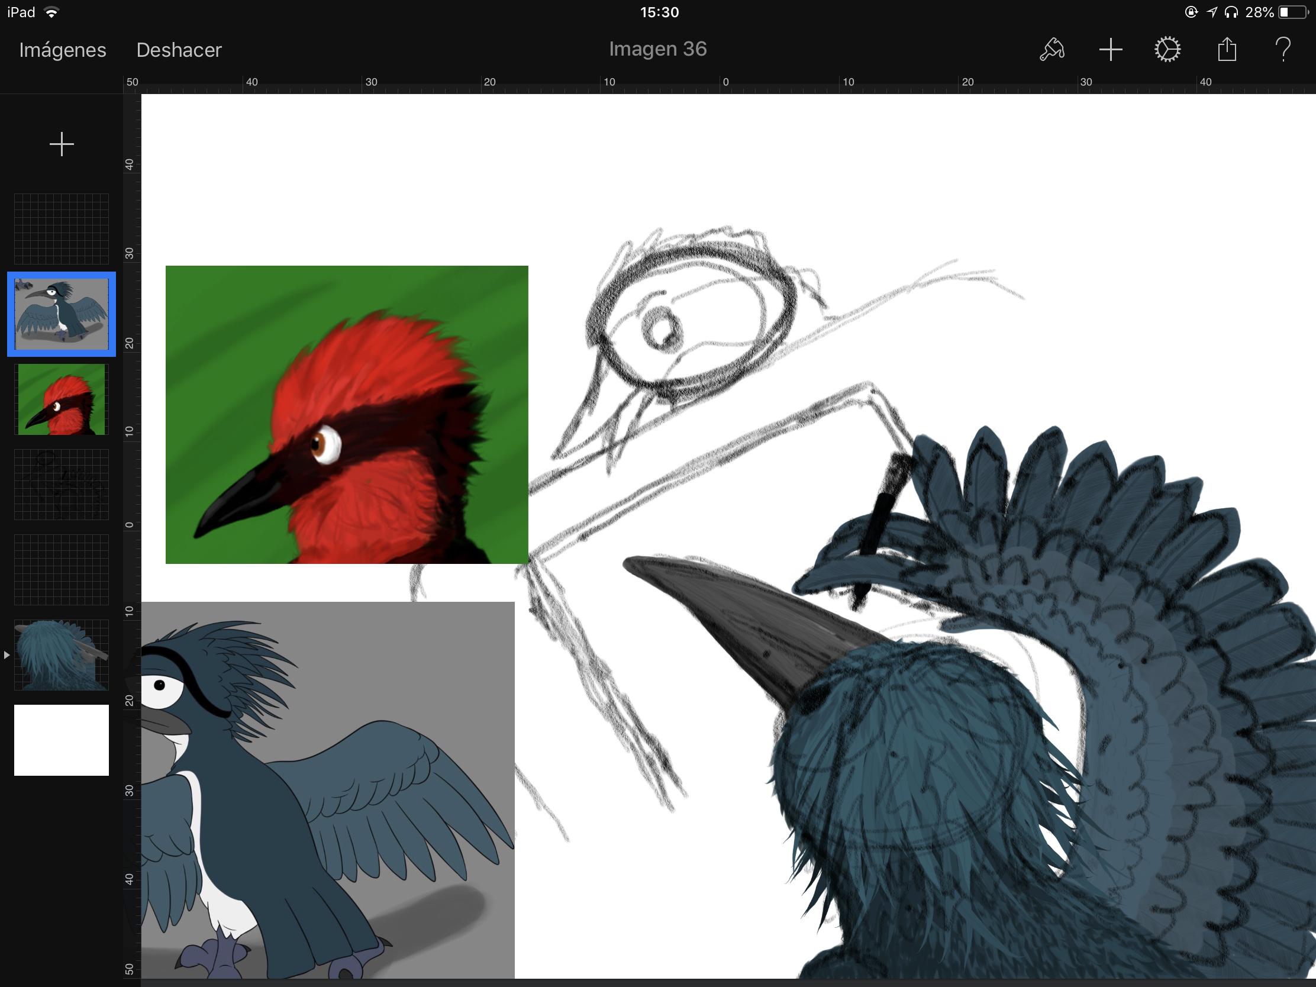Add new layer with sidebar plus
The height and width of the screenshot is (987, 1316).
62,144
